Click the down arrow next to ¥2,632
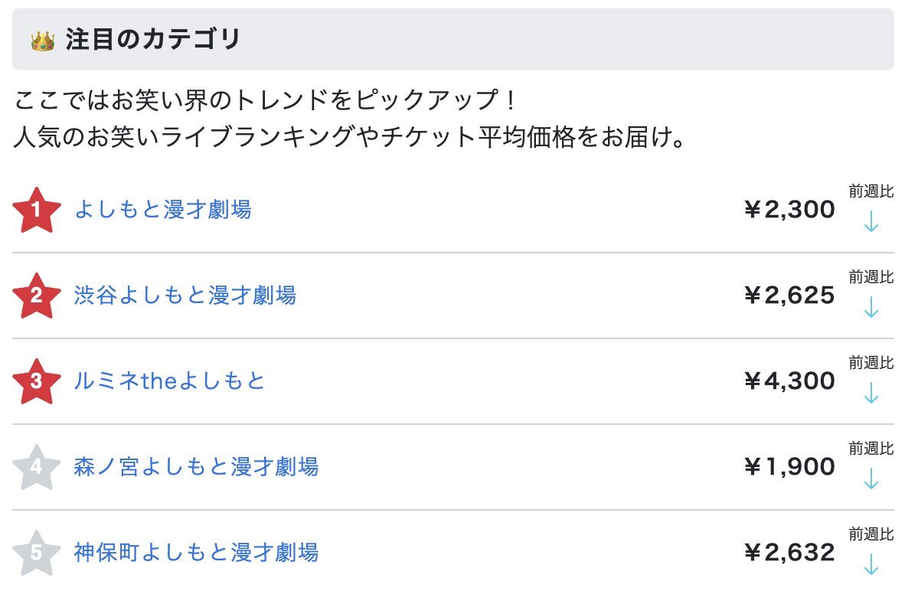The height and width of the screenshot is (591, 905). (x=871, y=564)
